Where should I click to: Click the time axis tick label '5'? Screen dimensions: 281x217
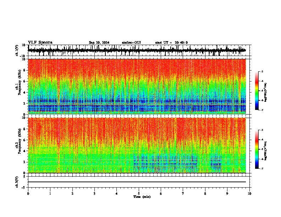139,194
